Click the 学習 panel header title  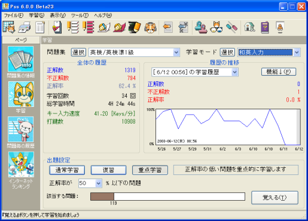47,40
